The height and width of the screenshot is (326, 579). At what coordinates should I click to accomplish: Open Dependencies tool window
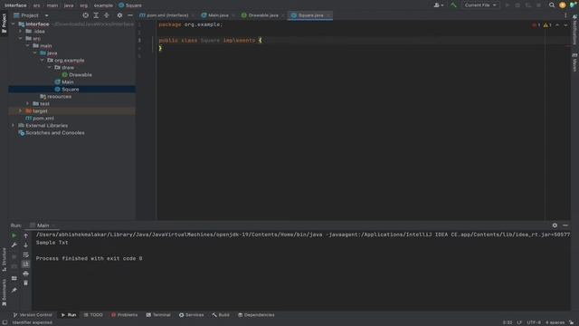point(256,315)
